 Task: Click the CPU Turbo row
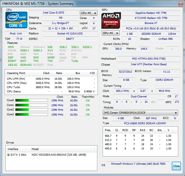click(51, 87)
